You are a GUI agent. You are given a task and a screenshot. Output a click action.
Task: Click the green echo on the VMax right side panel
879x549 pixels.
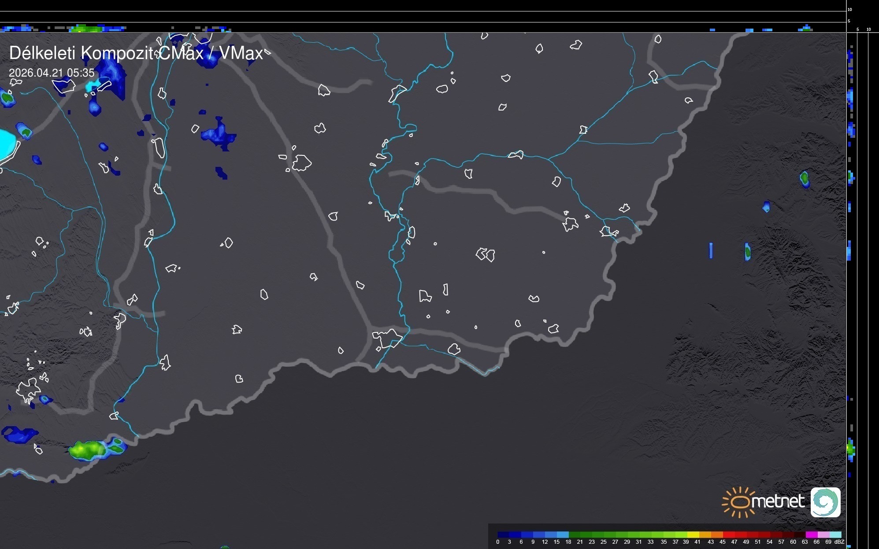850,449
